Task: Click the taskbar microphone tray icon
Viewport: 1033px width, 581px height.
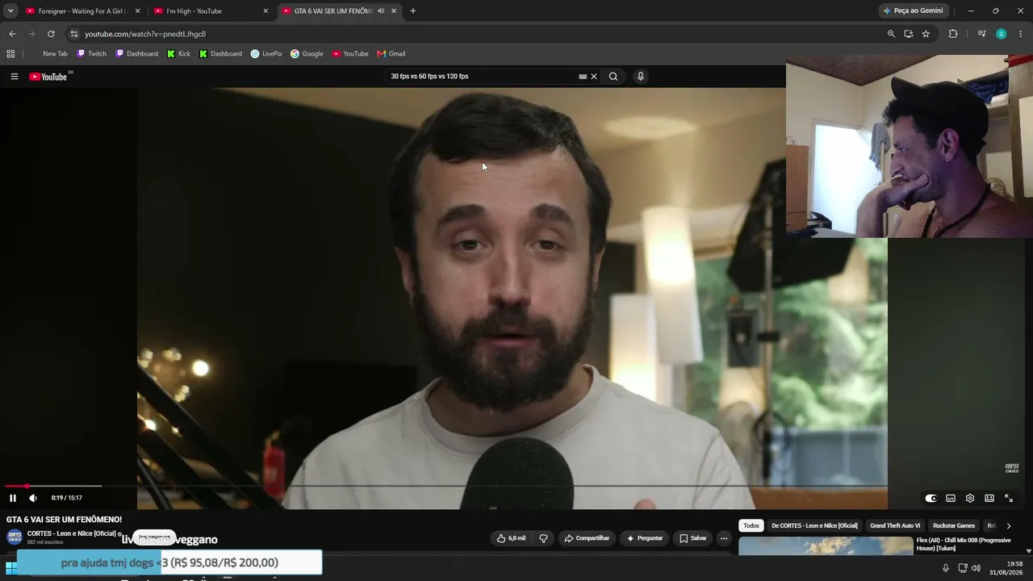Action: click(946, 568)
